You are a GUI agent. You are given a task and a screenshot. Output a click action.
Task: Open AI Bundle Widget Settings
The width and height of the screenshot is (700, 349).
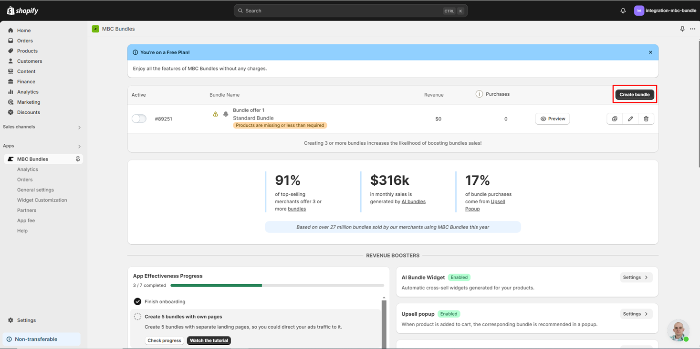[636, 278]
